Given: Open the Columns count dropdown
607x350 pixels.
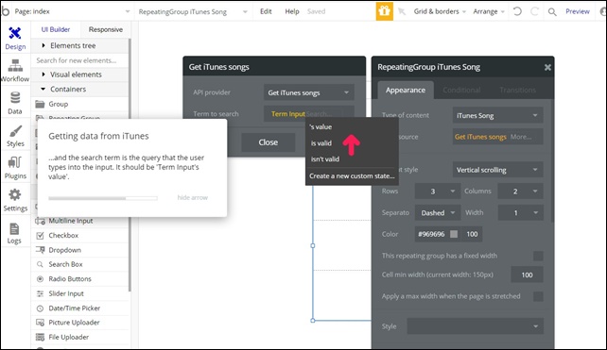Looking at the screenshot, I should 520,192.
